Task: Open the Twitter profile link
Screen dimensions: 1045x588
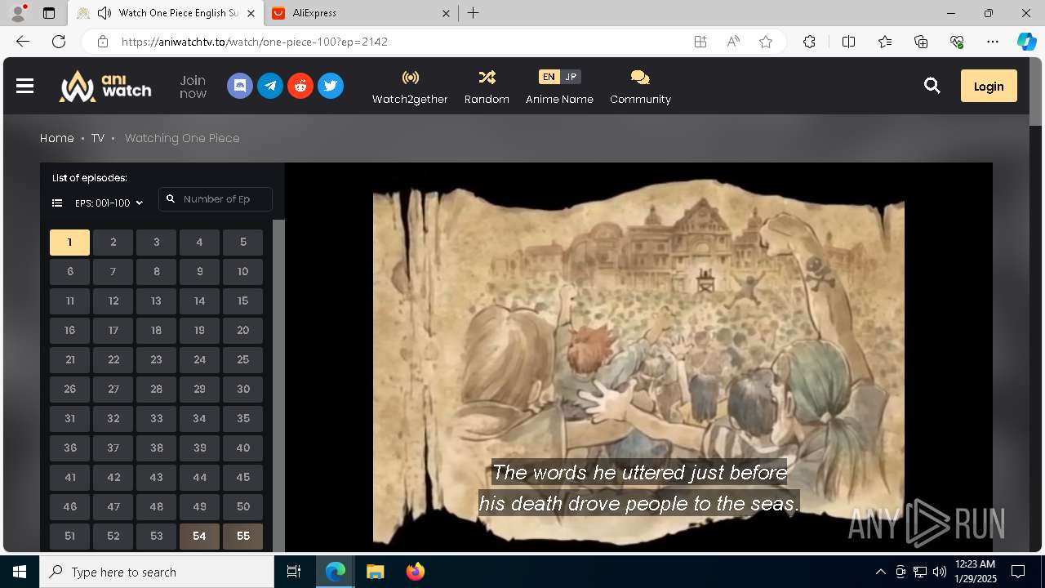Action: pos(331,86)
